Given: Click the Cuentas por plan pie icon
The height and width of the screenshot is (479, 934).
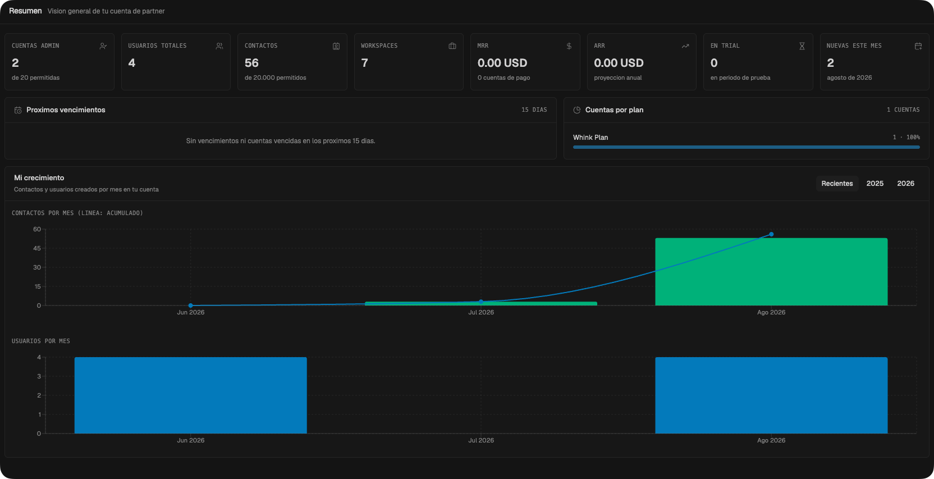Looking at the screenshot, I should 577,110.
